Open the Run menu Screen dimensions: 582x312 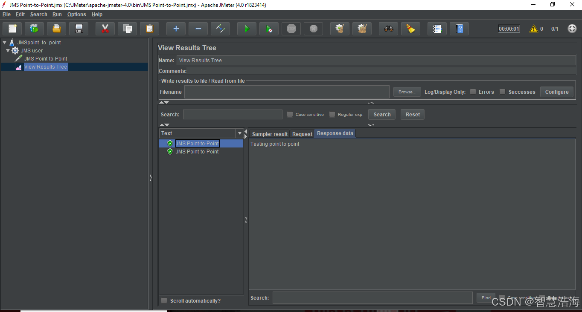[x=57, y=14]
